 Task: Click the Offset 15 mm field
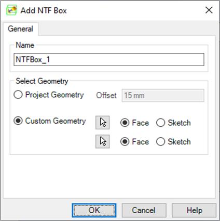[163, 95]
